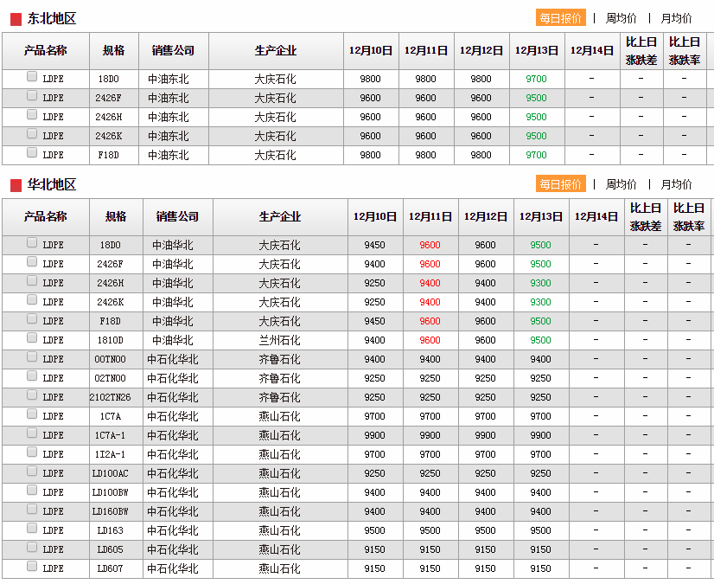Switch to 周均价 tab in 华北地区 section
This screenshot has width=714, height=584.
coord(621,184)
